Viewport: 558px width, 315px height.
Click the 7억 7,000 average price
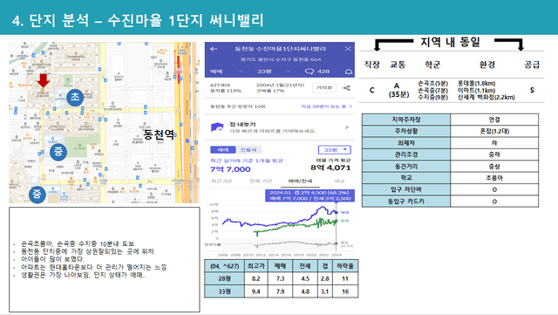230,169
